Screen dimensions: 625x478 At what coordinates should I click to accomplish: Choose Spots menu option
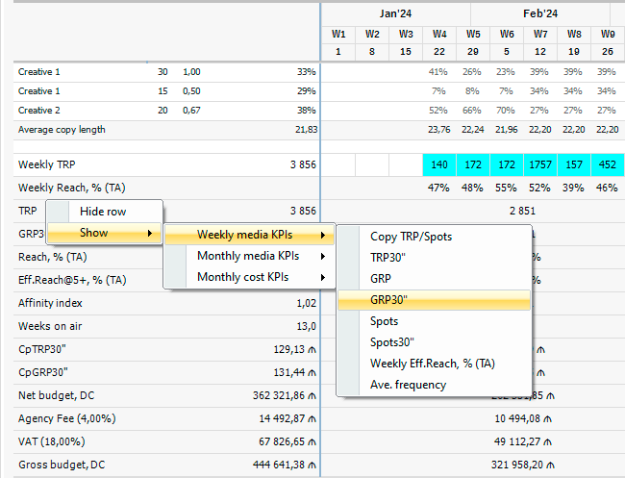(434, 321)
